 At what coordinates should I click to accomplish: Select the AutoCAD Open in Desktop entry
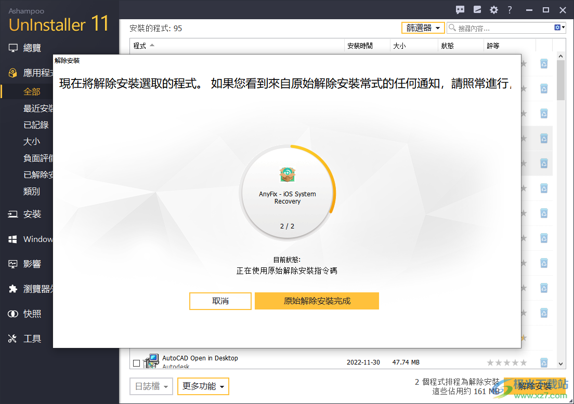pyautogui.click(x=200, y=358)
